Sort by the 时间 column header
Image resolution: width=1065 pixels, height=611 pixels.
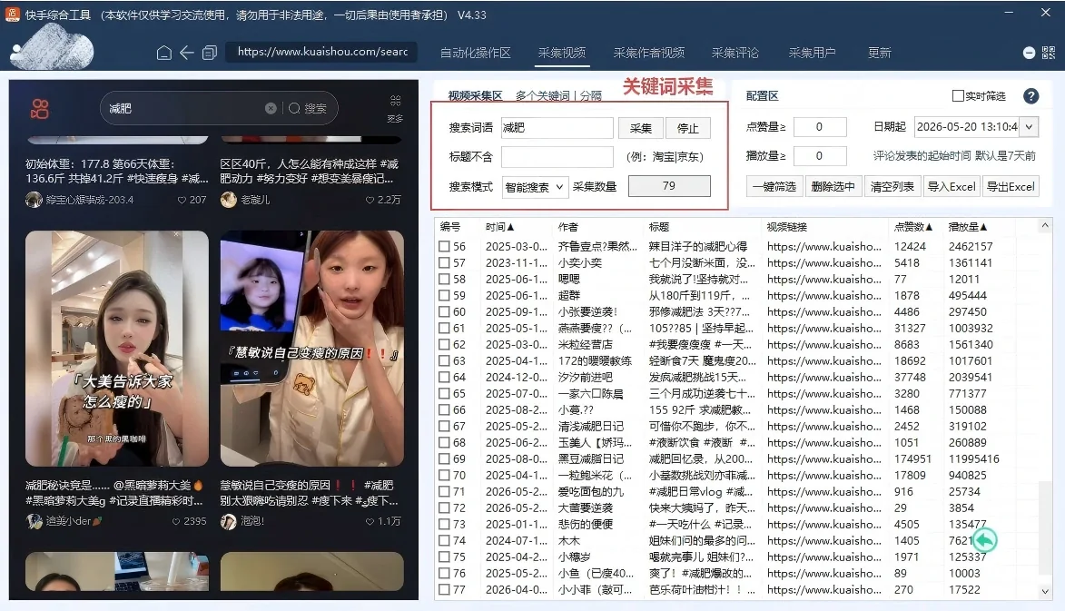(x=499, y=227)
